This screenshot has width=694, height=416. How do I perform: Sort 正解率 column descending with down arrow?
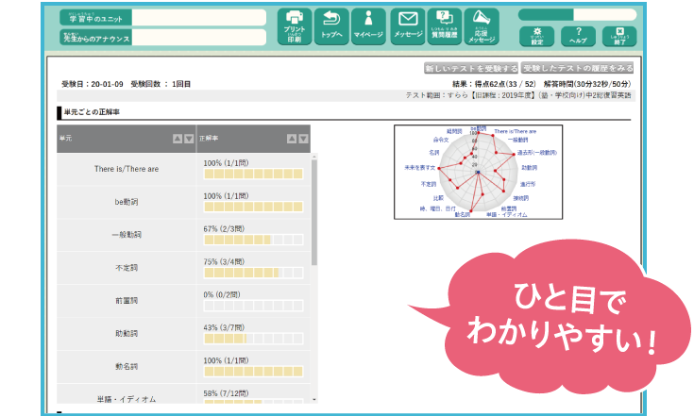pyautogui.click(x=302, y=139)
